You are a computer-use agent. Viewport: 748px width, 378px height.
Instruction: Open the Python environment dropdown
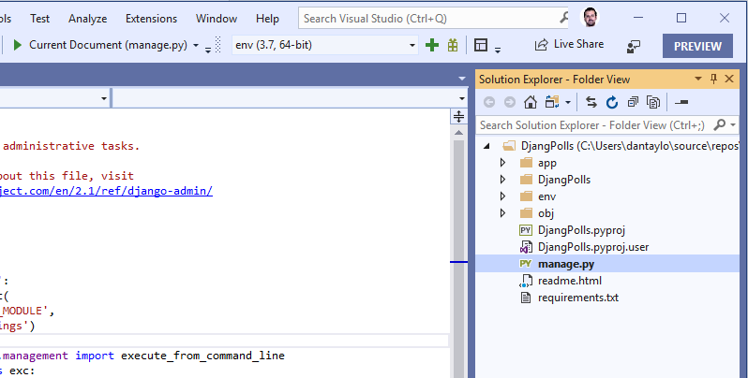pos(411,45)
